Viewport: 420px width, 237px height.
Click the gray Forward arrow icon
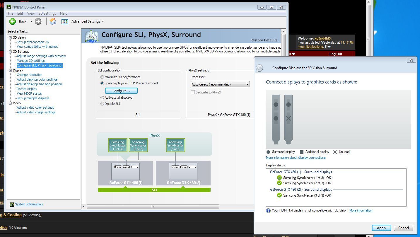pyautogui.click(x=38, y=21)
